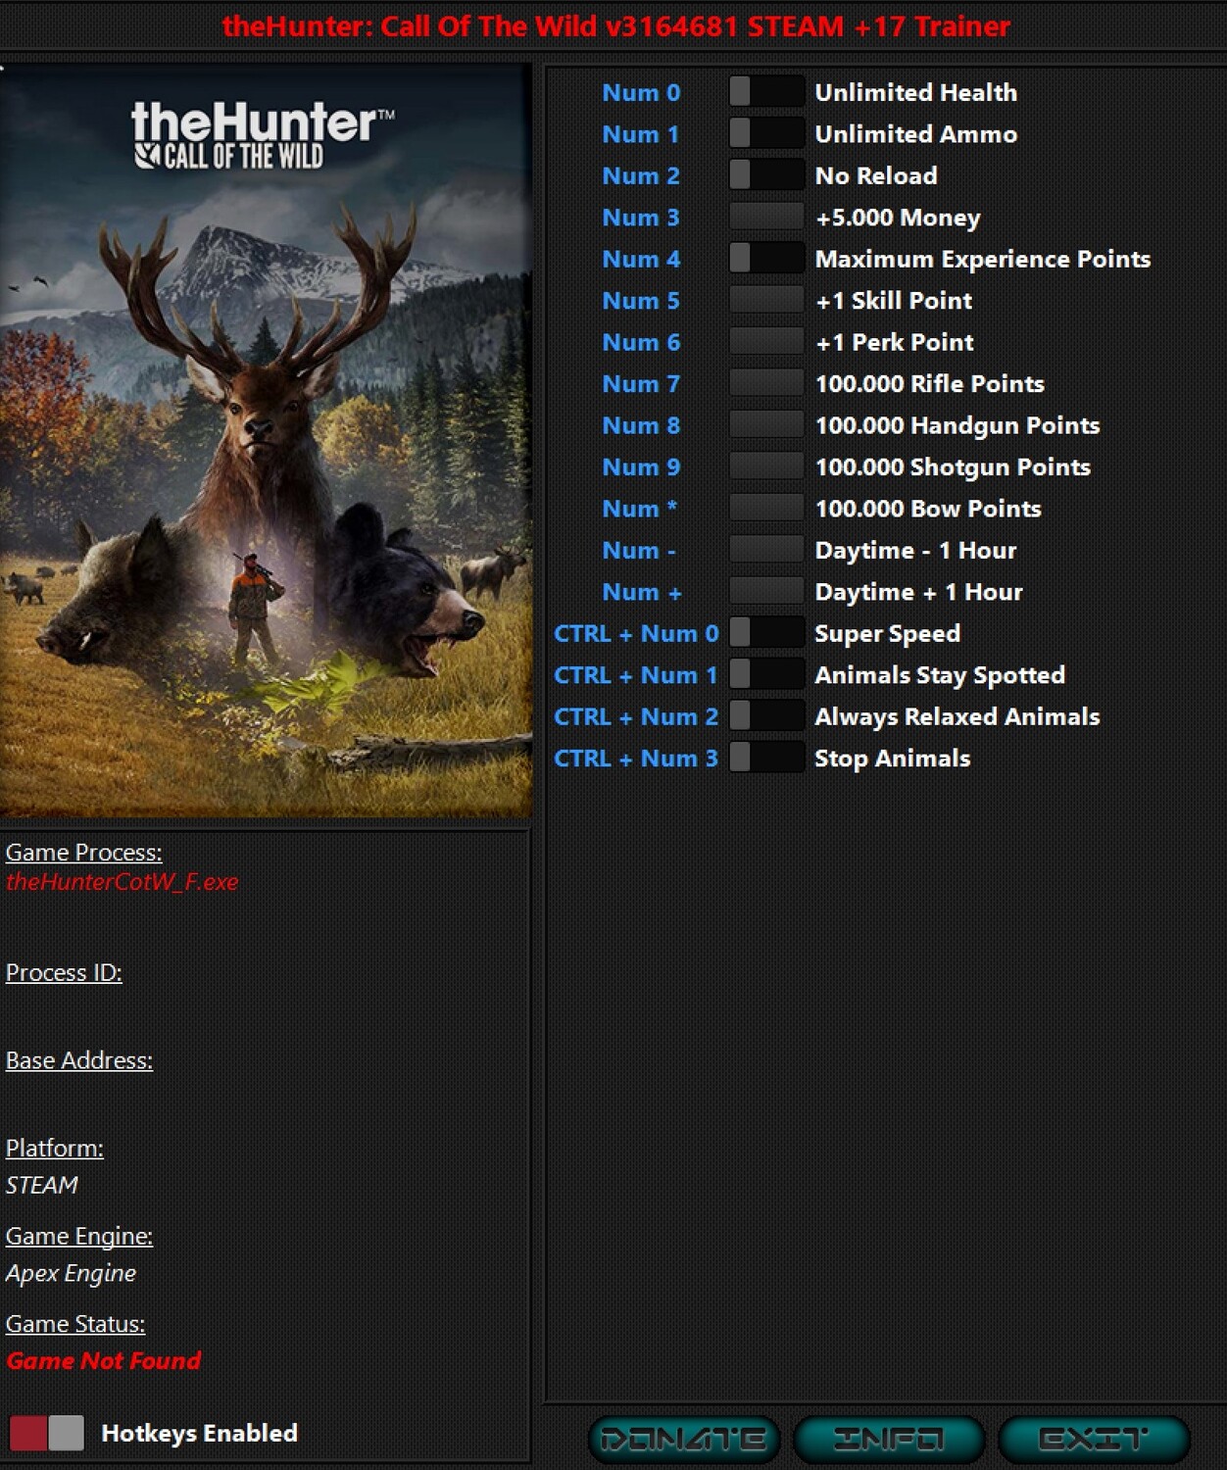Toggle the 100.000 Bow Points cheat
1227x1470 pixels.
(x=765, y=509)
